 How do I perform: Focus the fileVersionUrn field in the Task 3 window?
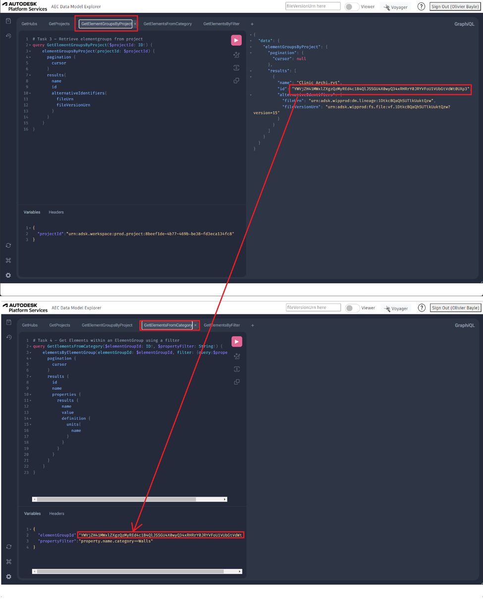point(313,6)
